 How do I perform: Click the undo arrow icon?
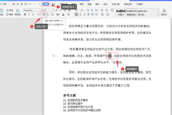tap(29, 4)
